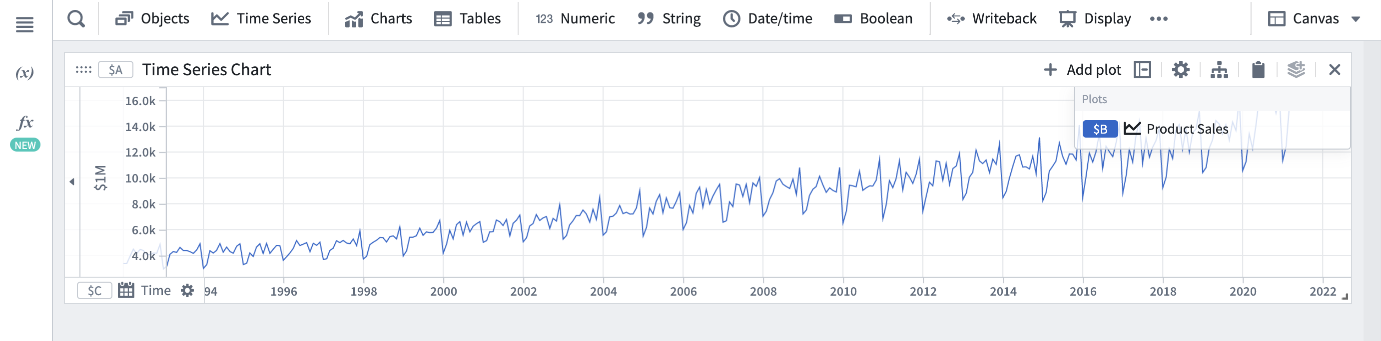The image size is (1381, 341).
Task: Select the Numeric widget category
Action: click(x=575, y=19)
